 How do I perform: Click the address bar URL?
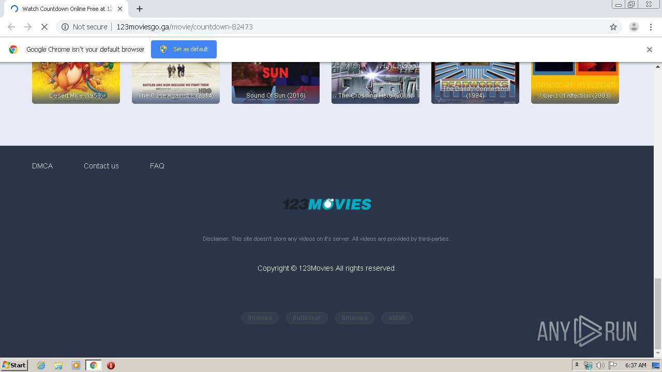click(x=185, y=27)
